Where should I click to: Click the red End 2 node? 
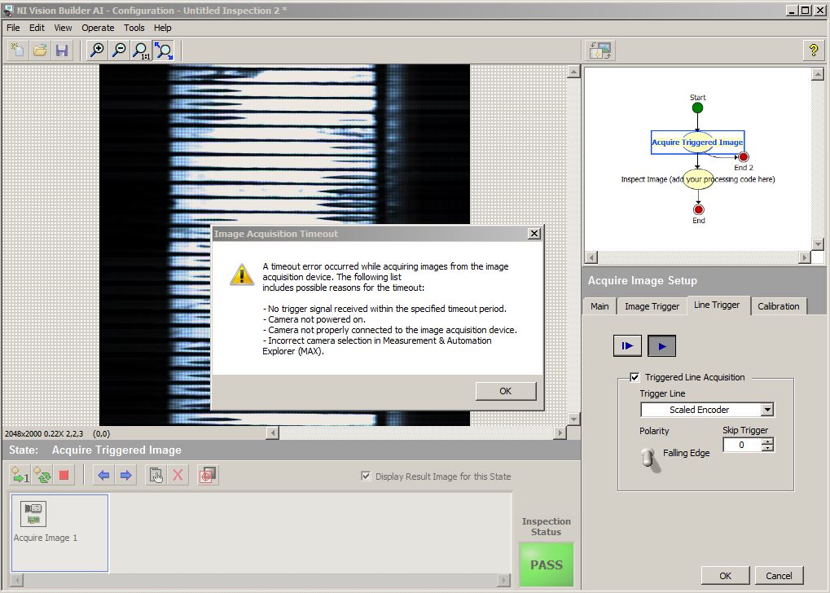pos(743,156)
